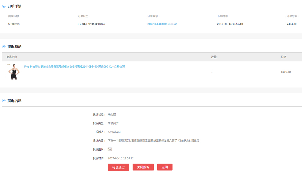Click complaint type value 未收到货
This screenshot has height=176, width=302.
[113, 123]
